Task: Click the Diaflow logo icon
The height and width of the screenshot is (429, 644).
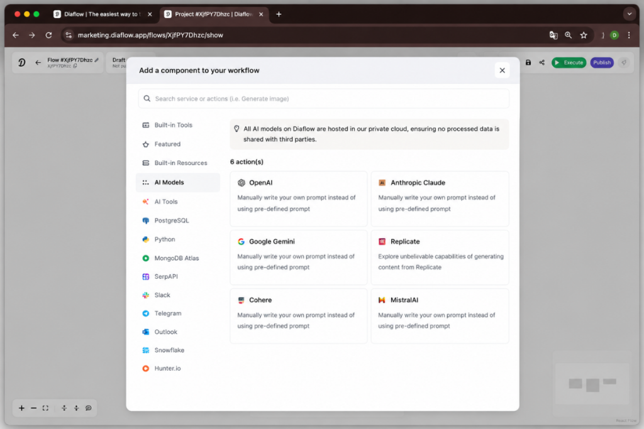Action: click(x=22, y=62)
